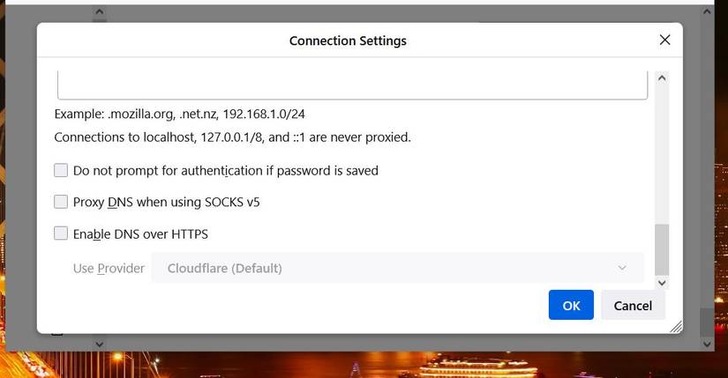Click the dialog scrollbar down arrow

662,283
